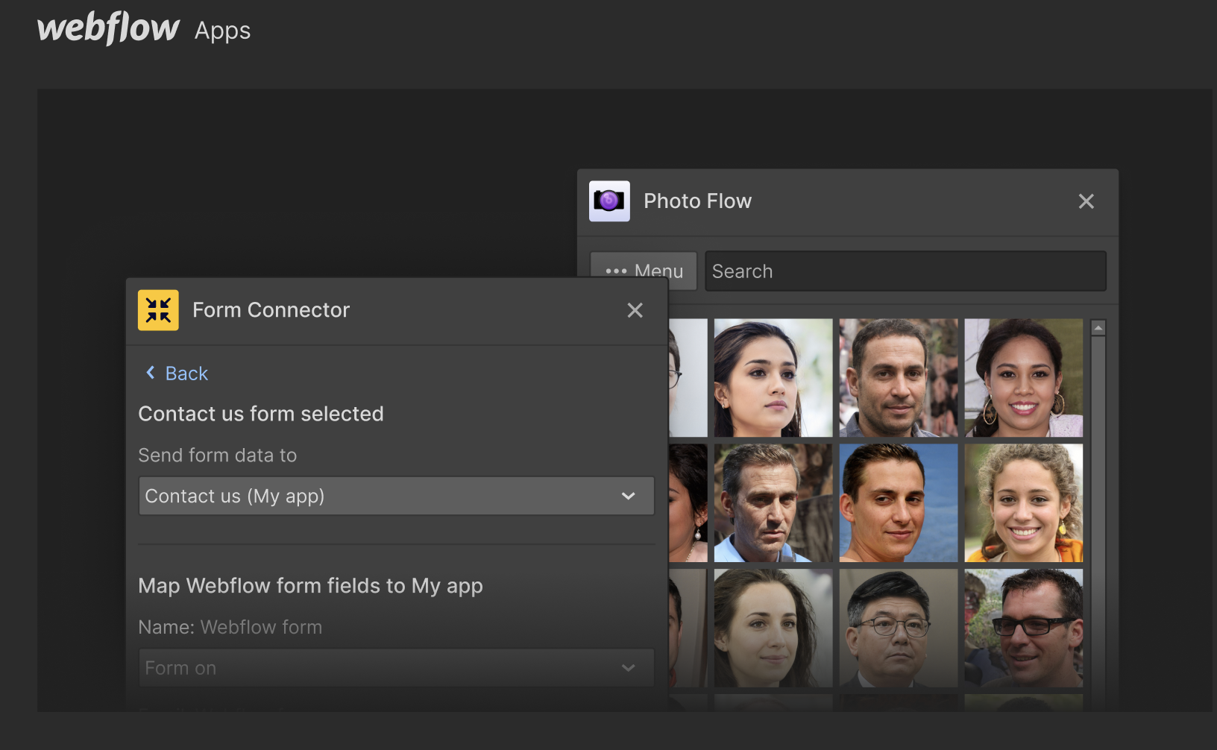
Task: Click the 'Photo Flow' panel title
Action: pyautogui.click(x=697, y=201)
